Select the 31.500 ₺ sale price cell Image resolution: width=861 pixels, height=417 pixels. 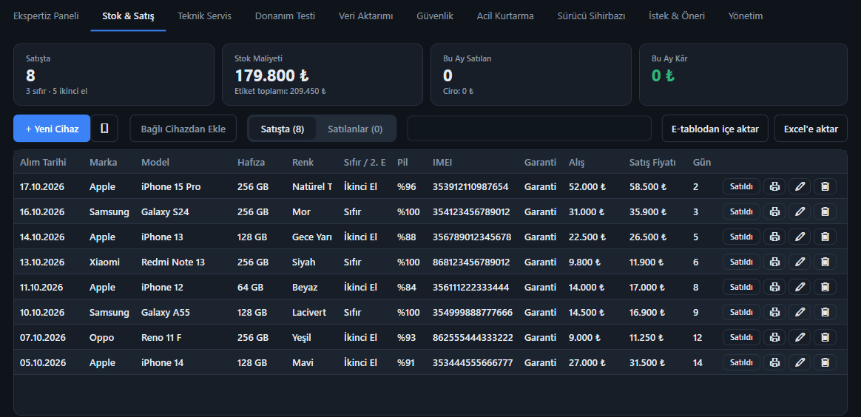point(648,363)
